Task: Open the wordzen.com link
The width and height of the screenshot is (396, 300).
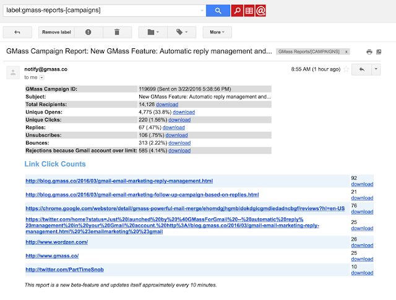Action: coord(56,242)
